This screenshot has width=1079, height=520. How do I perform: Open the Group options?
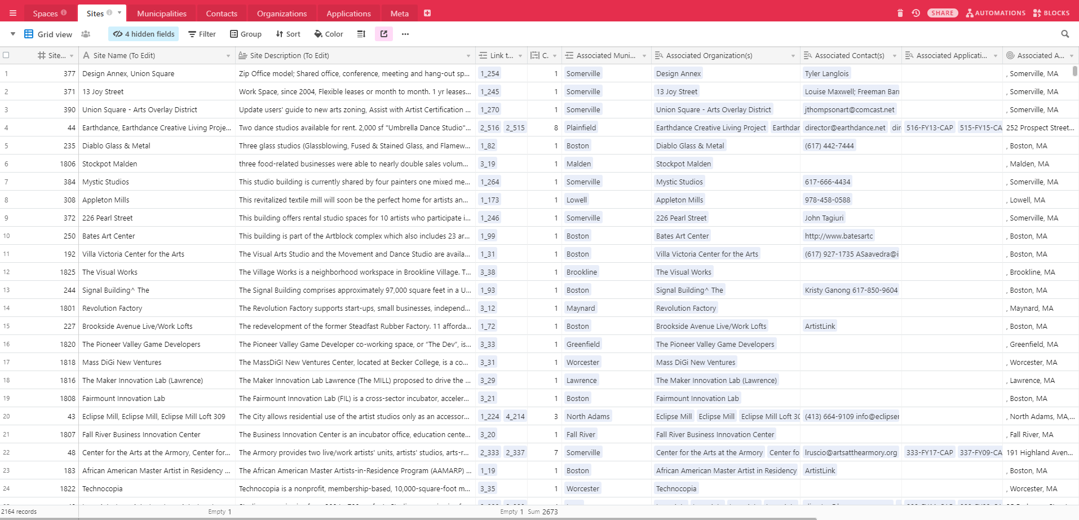pos(246,34)
